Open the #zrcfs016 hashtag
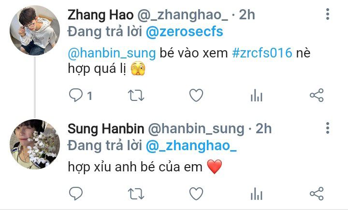This screenshot has height=210, width=348. pos(262,53)
